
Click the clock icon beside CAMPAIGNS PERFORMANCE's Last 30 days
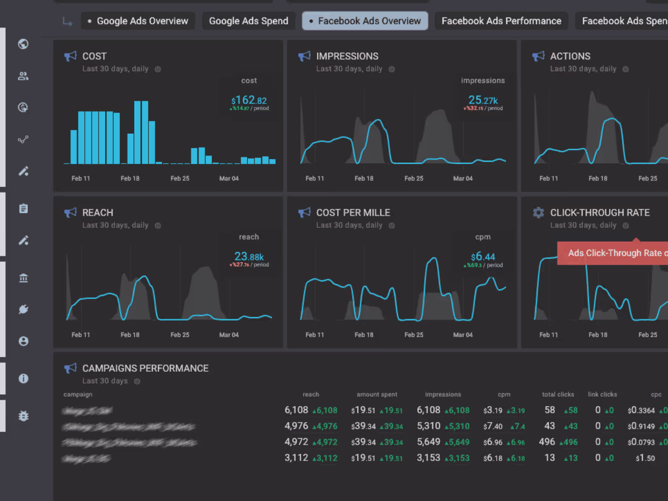pyautogui.click(x=137, y=381)
